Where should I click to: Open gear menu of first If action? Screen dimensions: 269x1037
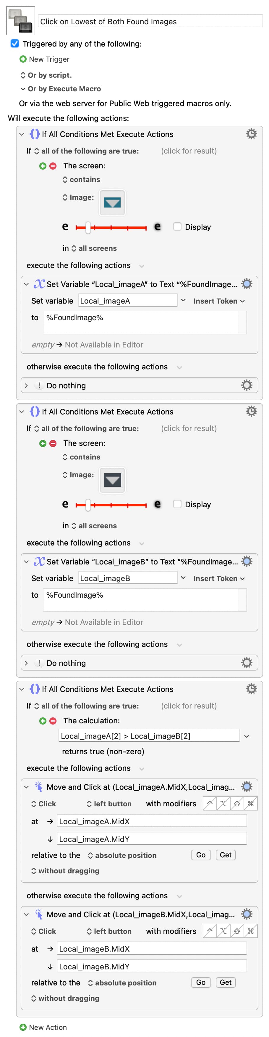(x=251, y=134)
